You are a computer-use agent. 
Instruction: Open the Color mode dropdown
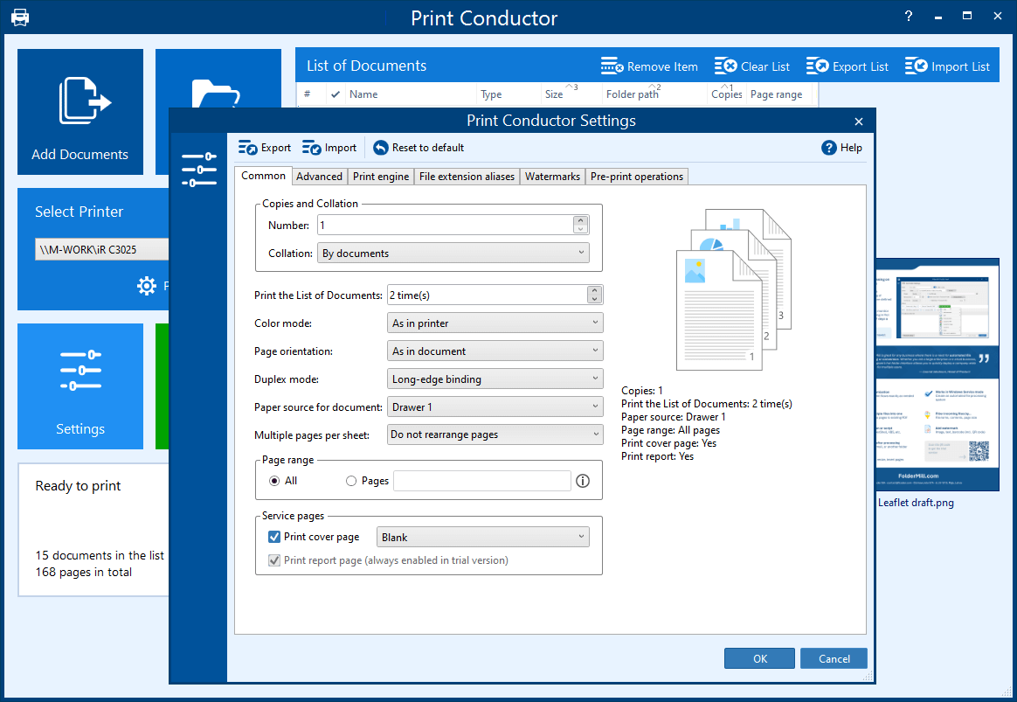pyautogui.click(x=495, y=323)
